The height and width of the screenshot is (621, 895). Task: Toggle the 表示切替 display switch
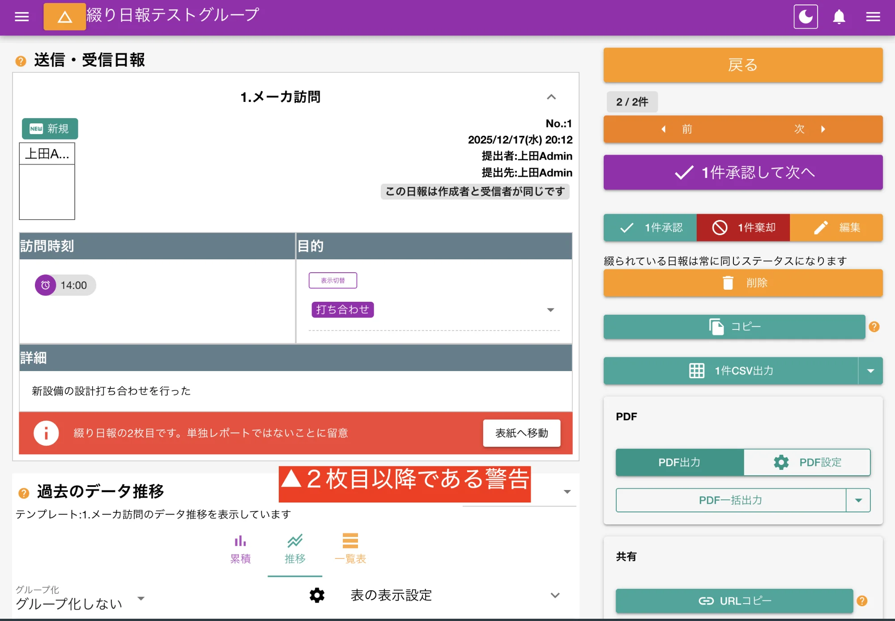click(x=332, y=280)
